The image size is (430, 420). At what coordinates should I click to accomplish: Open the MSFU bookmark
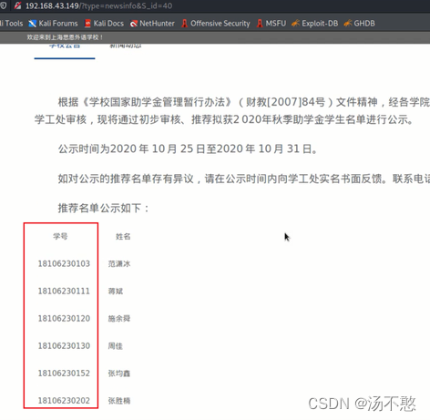[271, 24]
